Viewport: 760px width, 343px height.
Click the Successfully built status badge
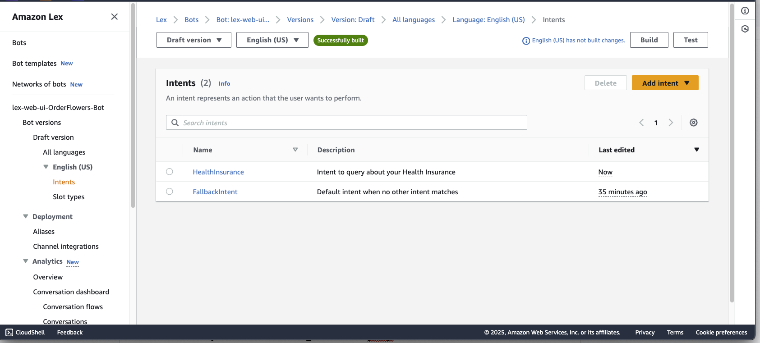(x=341, y=40)
